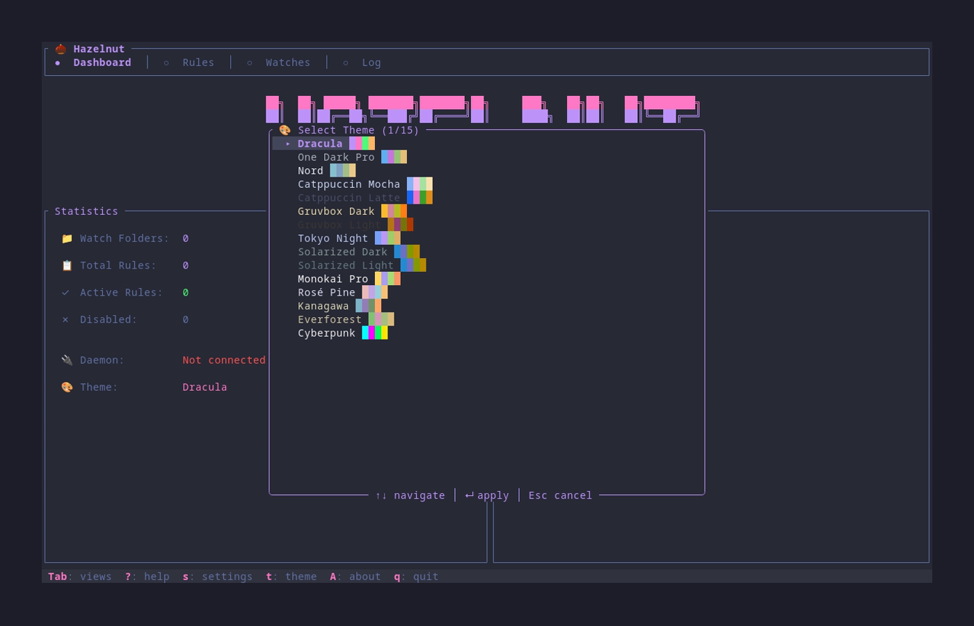Click the palette icon beside Theme stat
Image resolution: width=974 pixels, height=626 pixels.
point(66,387)
